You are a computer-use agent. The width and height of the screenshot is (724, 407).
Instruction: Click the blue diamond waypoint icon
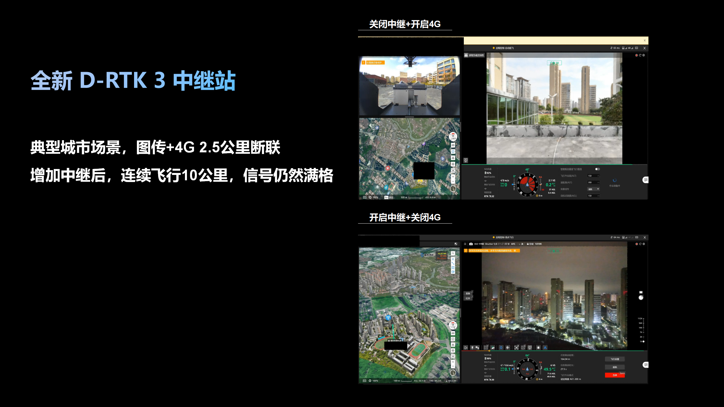[501, 348]
